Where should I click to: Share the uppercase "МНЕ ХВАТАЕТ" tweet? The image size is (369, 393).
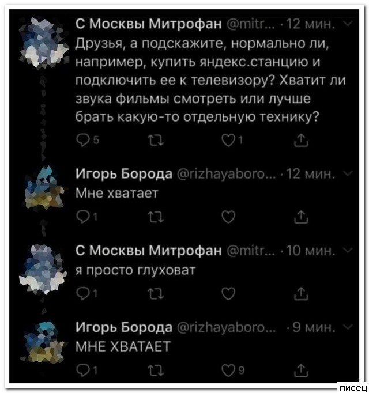[x=300, y=370]
